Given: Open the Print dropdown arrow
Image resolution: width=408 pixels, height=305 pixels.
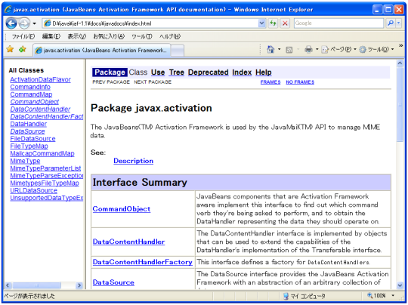Looking at the screenshot, I should pos(317,49).
